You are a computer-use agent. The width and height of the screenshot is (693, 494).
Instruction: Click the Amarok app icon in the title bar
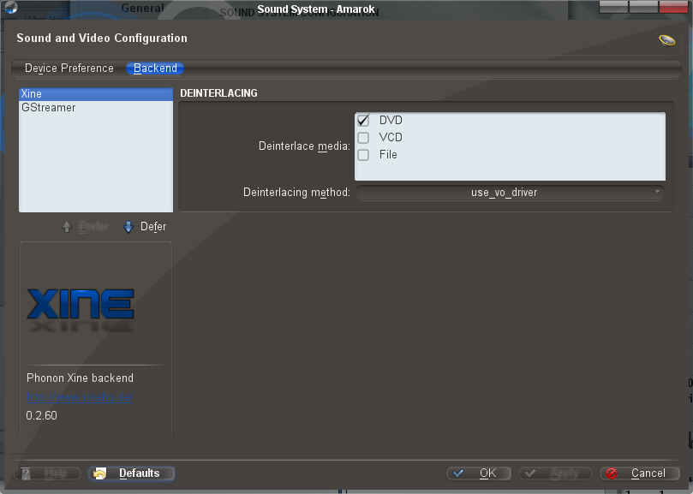click(10, 8)
